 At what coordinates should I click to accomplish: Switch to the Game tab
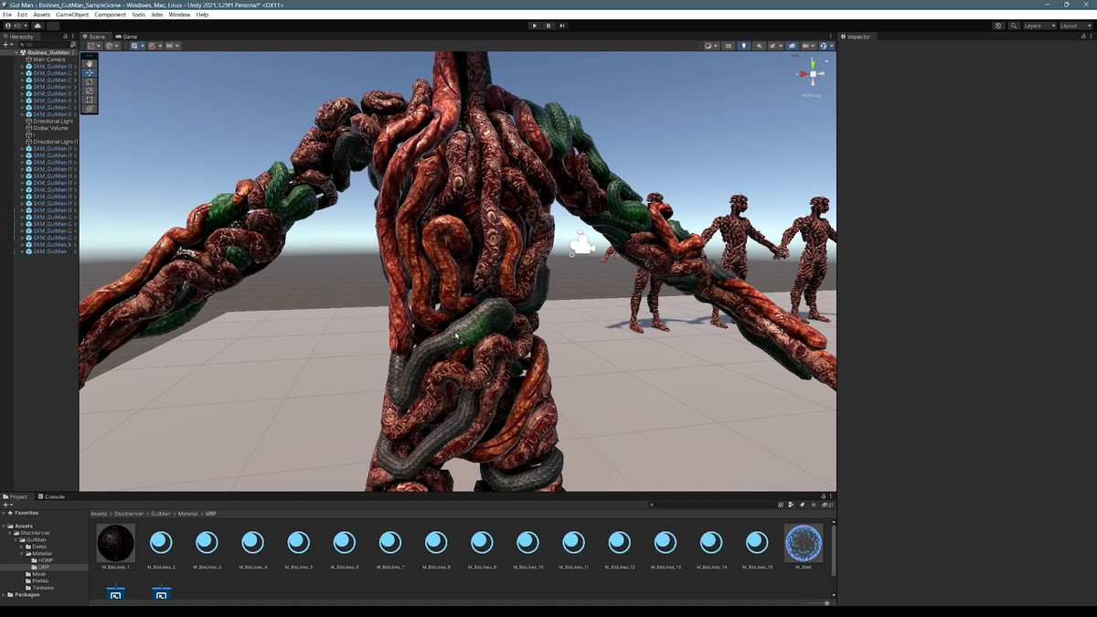pos(126,37)
